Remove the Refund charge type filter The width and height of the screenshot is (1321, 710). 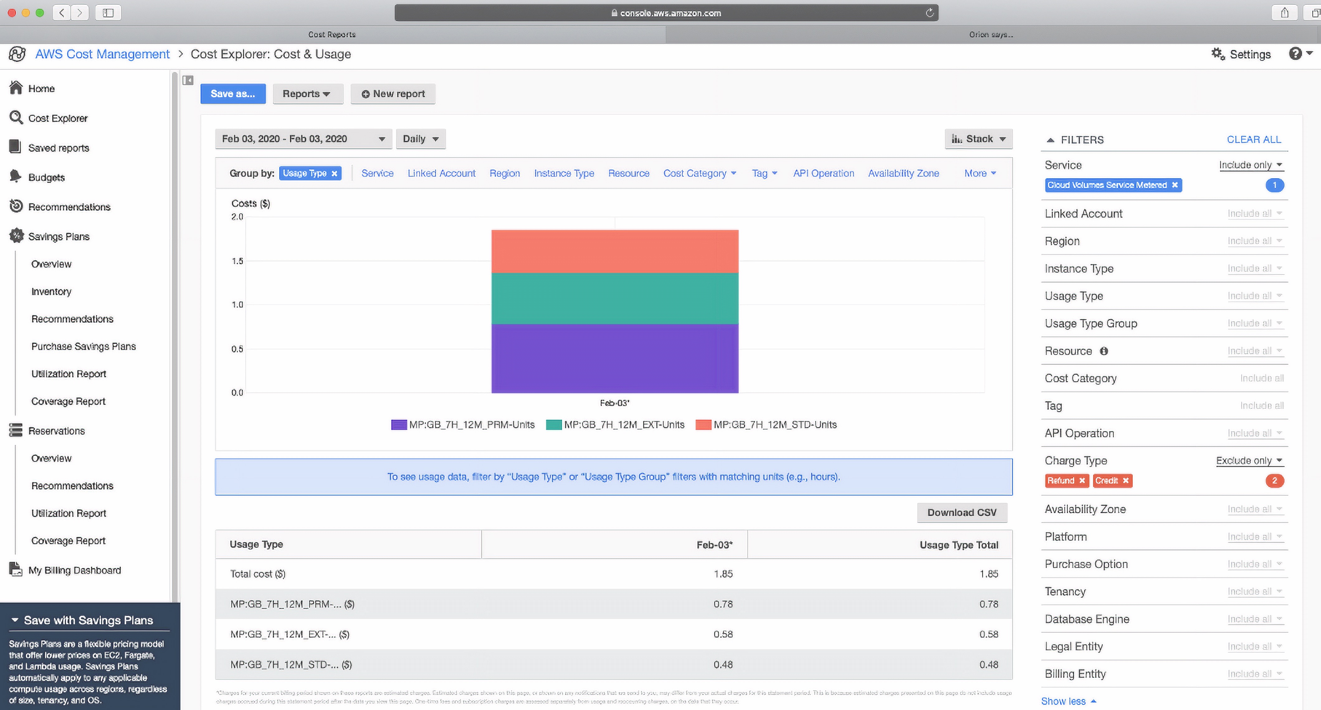click(1082, 481)
